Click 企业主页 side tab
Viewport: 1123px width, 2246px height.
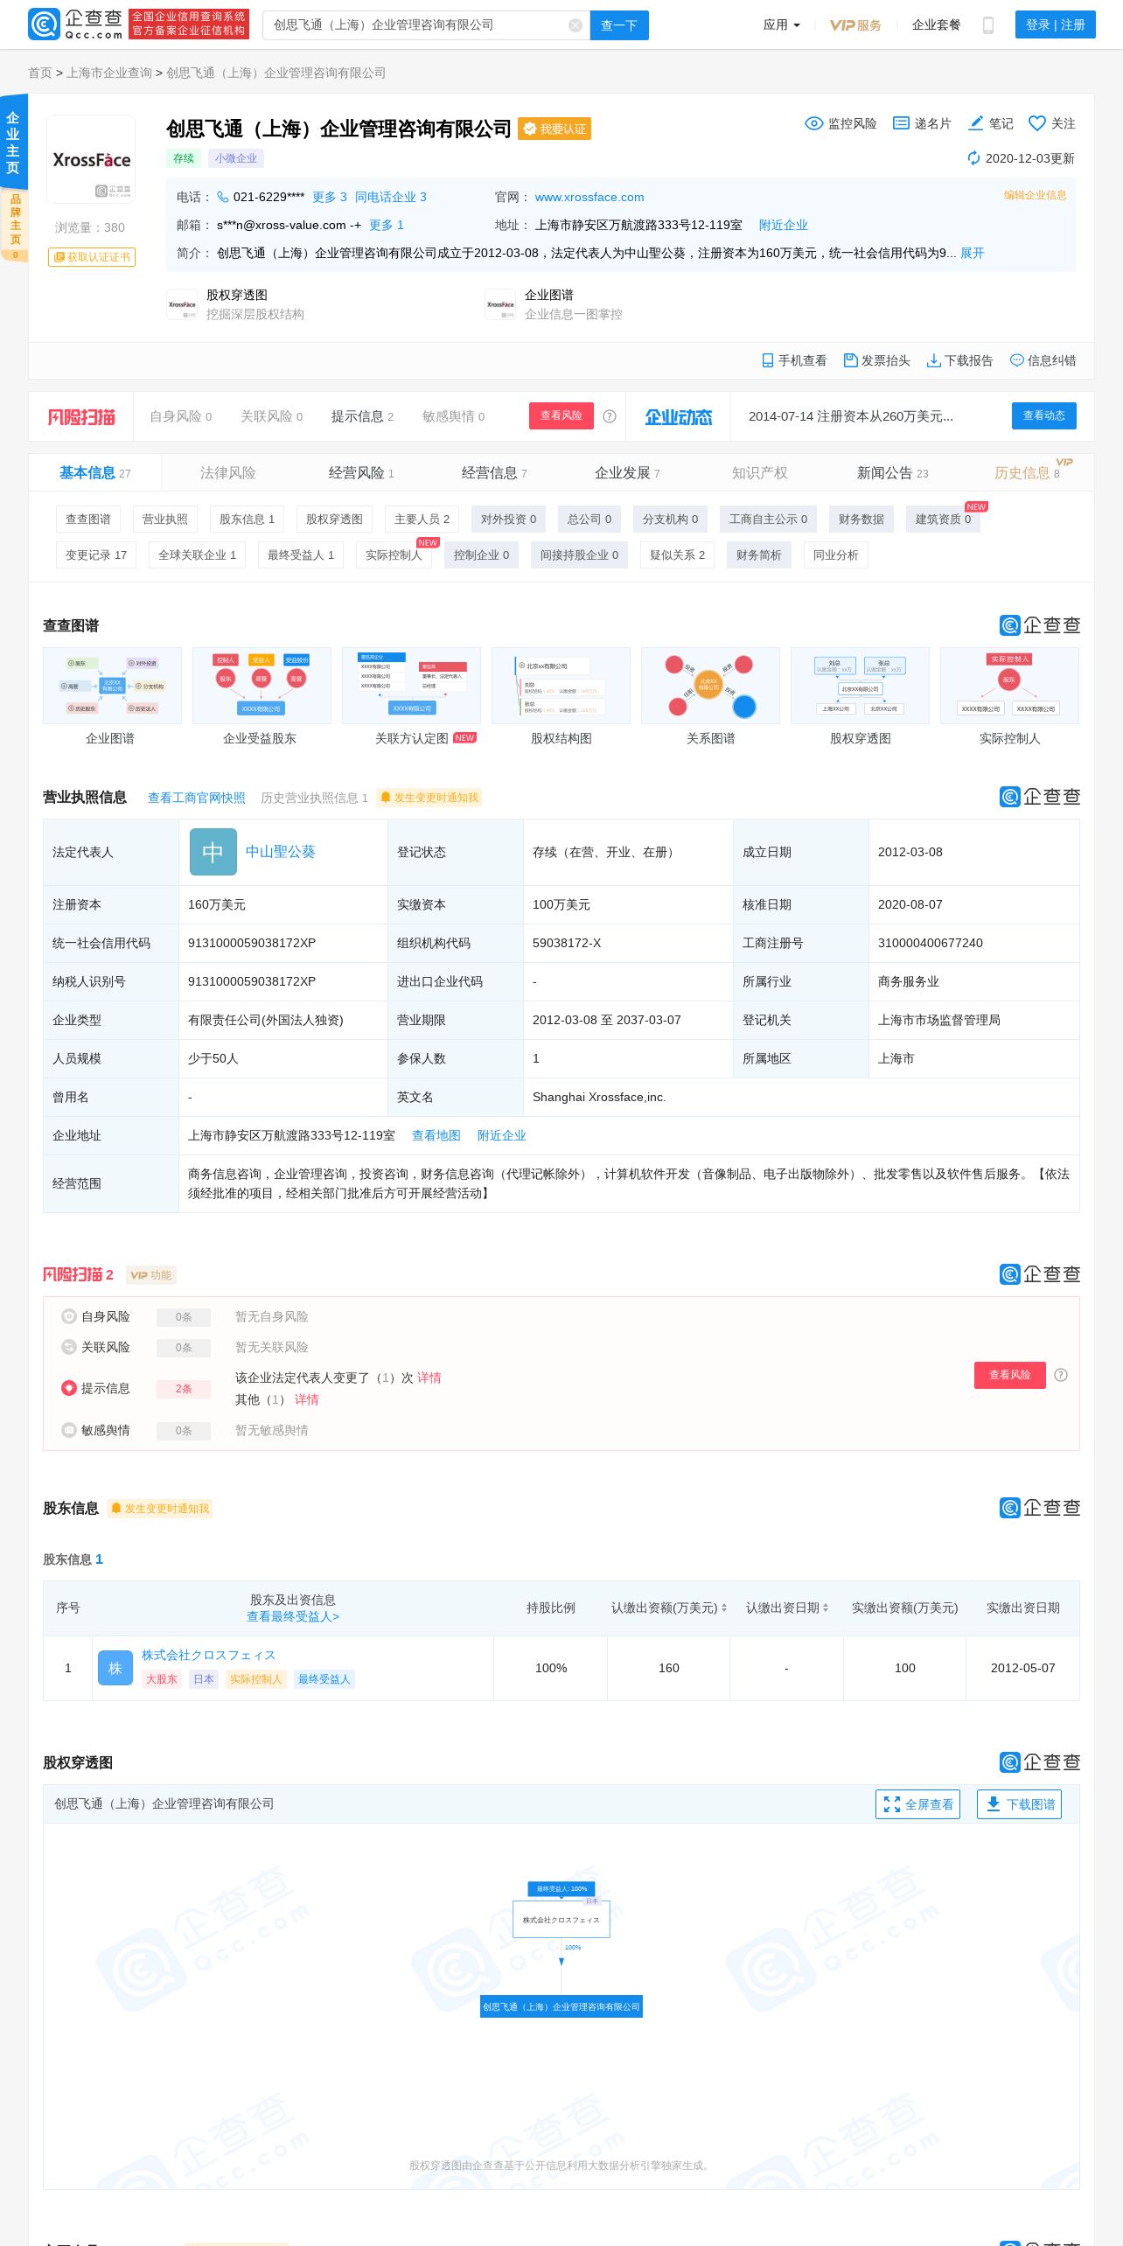coord(13,143)
